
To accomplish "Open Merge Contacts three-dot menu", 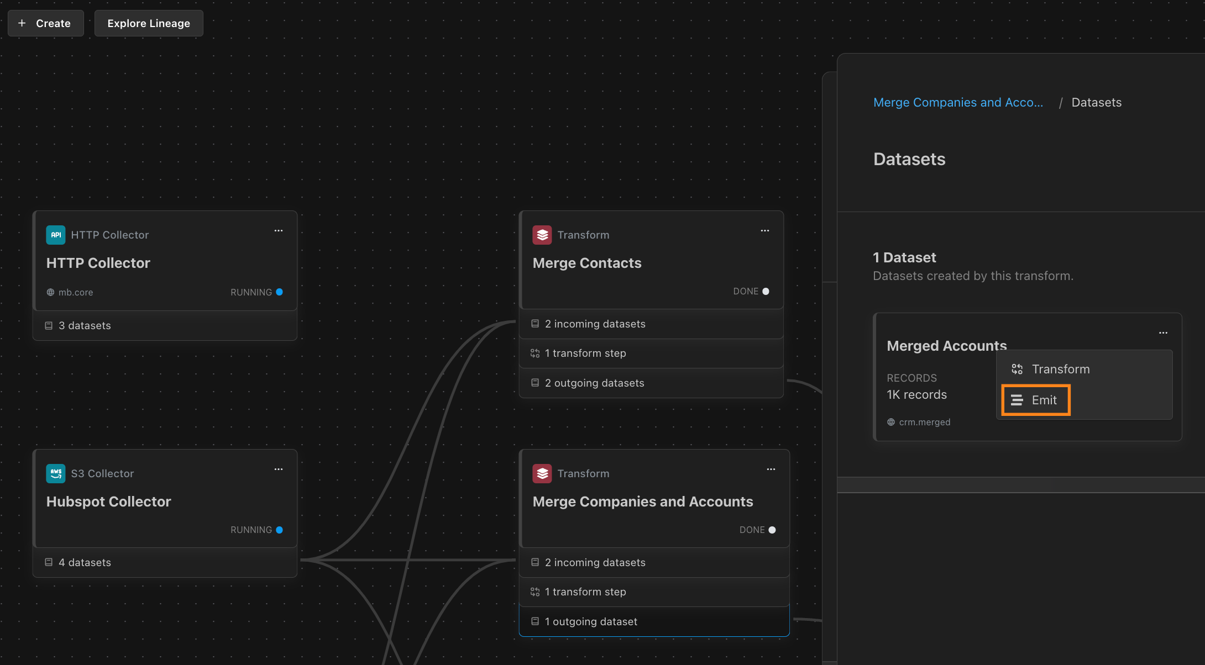I will pos(765,231).
